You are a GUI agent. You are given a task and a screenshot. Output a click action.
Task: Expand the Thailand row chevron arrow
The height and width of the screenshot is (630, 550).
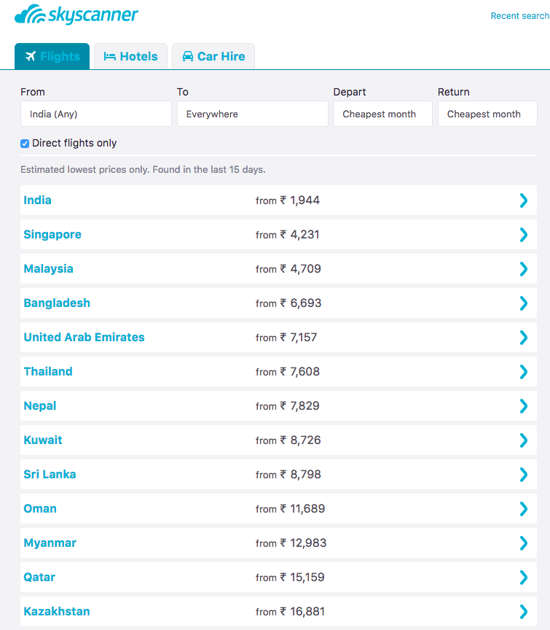click(x=524, y=372)
